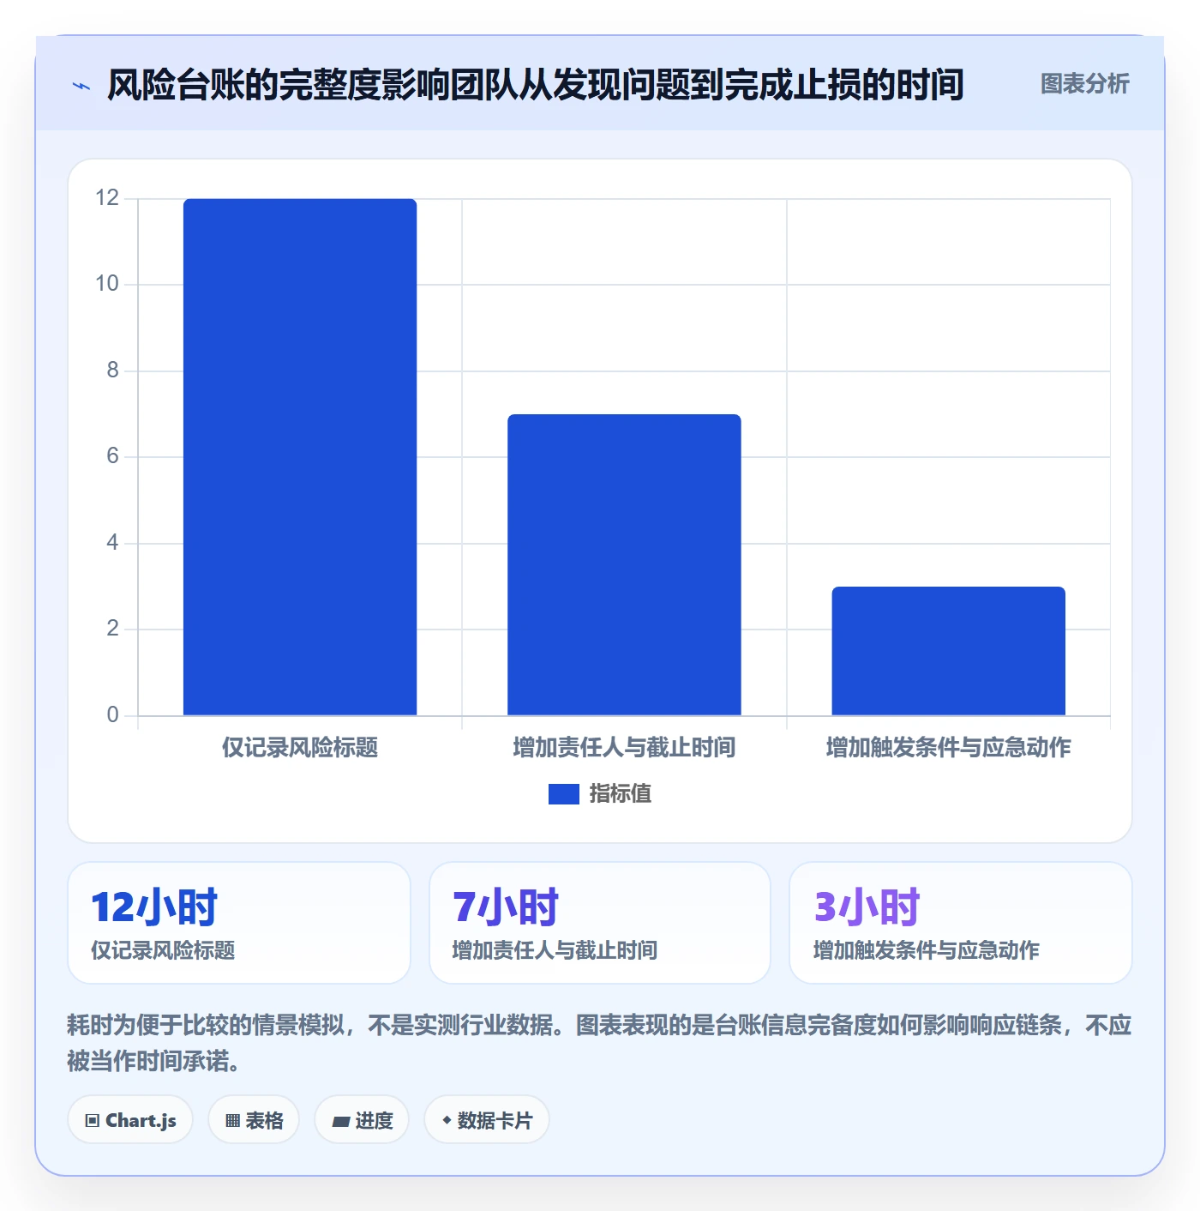The image size is (1200, 1211).
Task: Click the 仅记录风险标题 bar in the chart
Action: click(x=300, y=457)
